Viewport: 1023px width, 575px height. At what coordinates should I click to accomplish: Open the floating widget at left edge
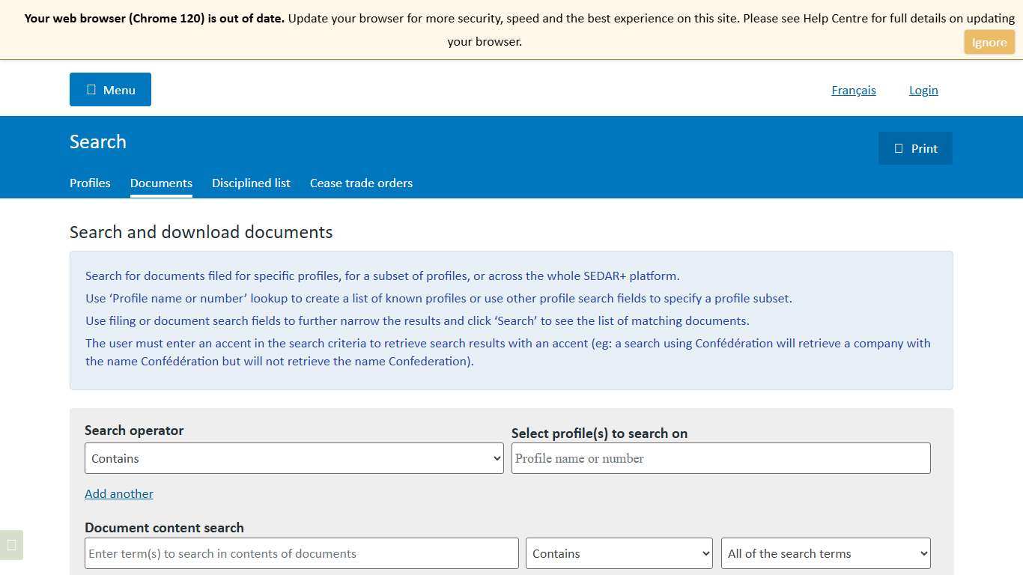[11, 545]
